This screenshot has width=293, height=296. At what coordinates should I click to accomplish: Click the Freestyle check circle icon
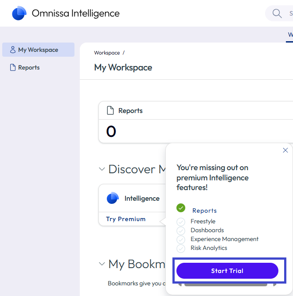point(181,222)
